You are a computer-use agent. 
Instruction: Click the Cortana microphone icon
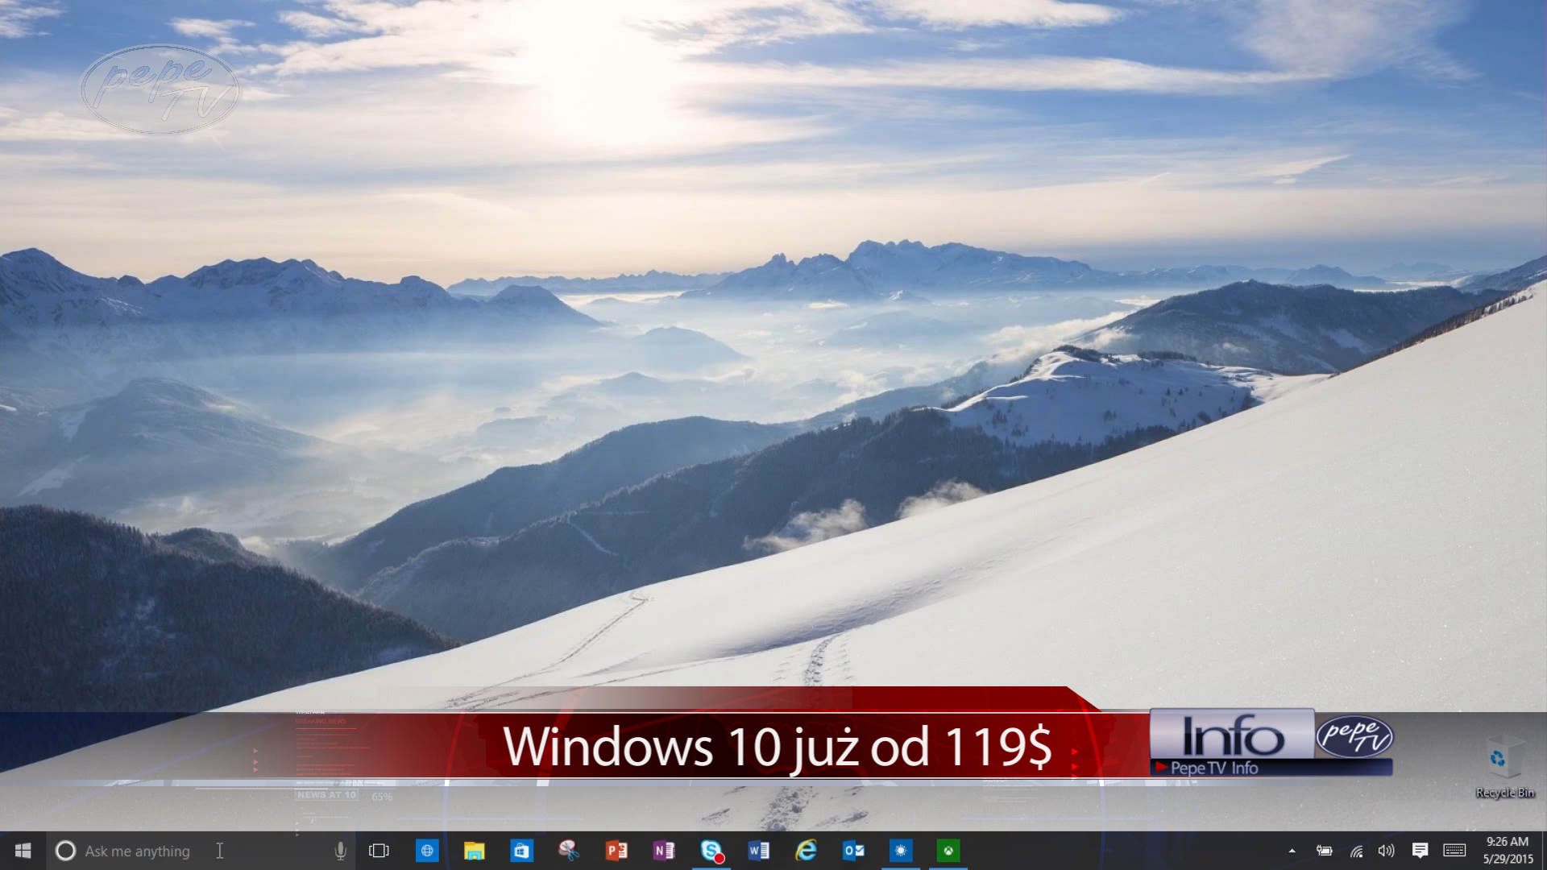[340, 851]
